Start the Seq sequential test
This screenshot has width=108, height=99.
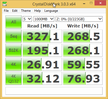[14, 36]
